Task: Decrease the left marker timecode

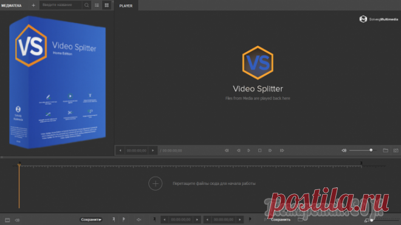Action: [x=165, y=220]
